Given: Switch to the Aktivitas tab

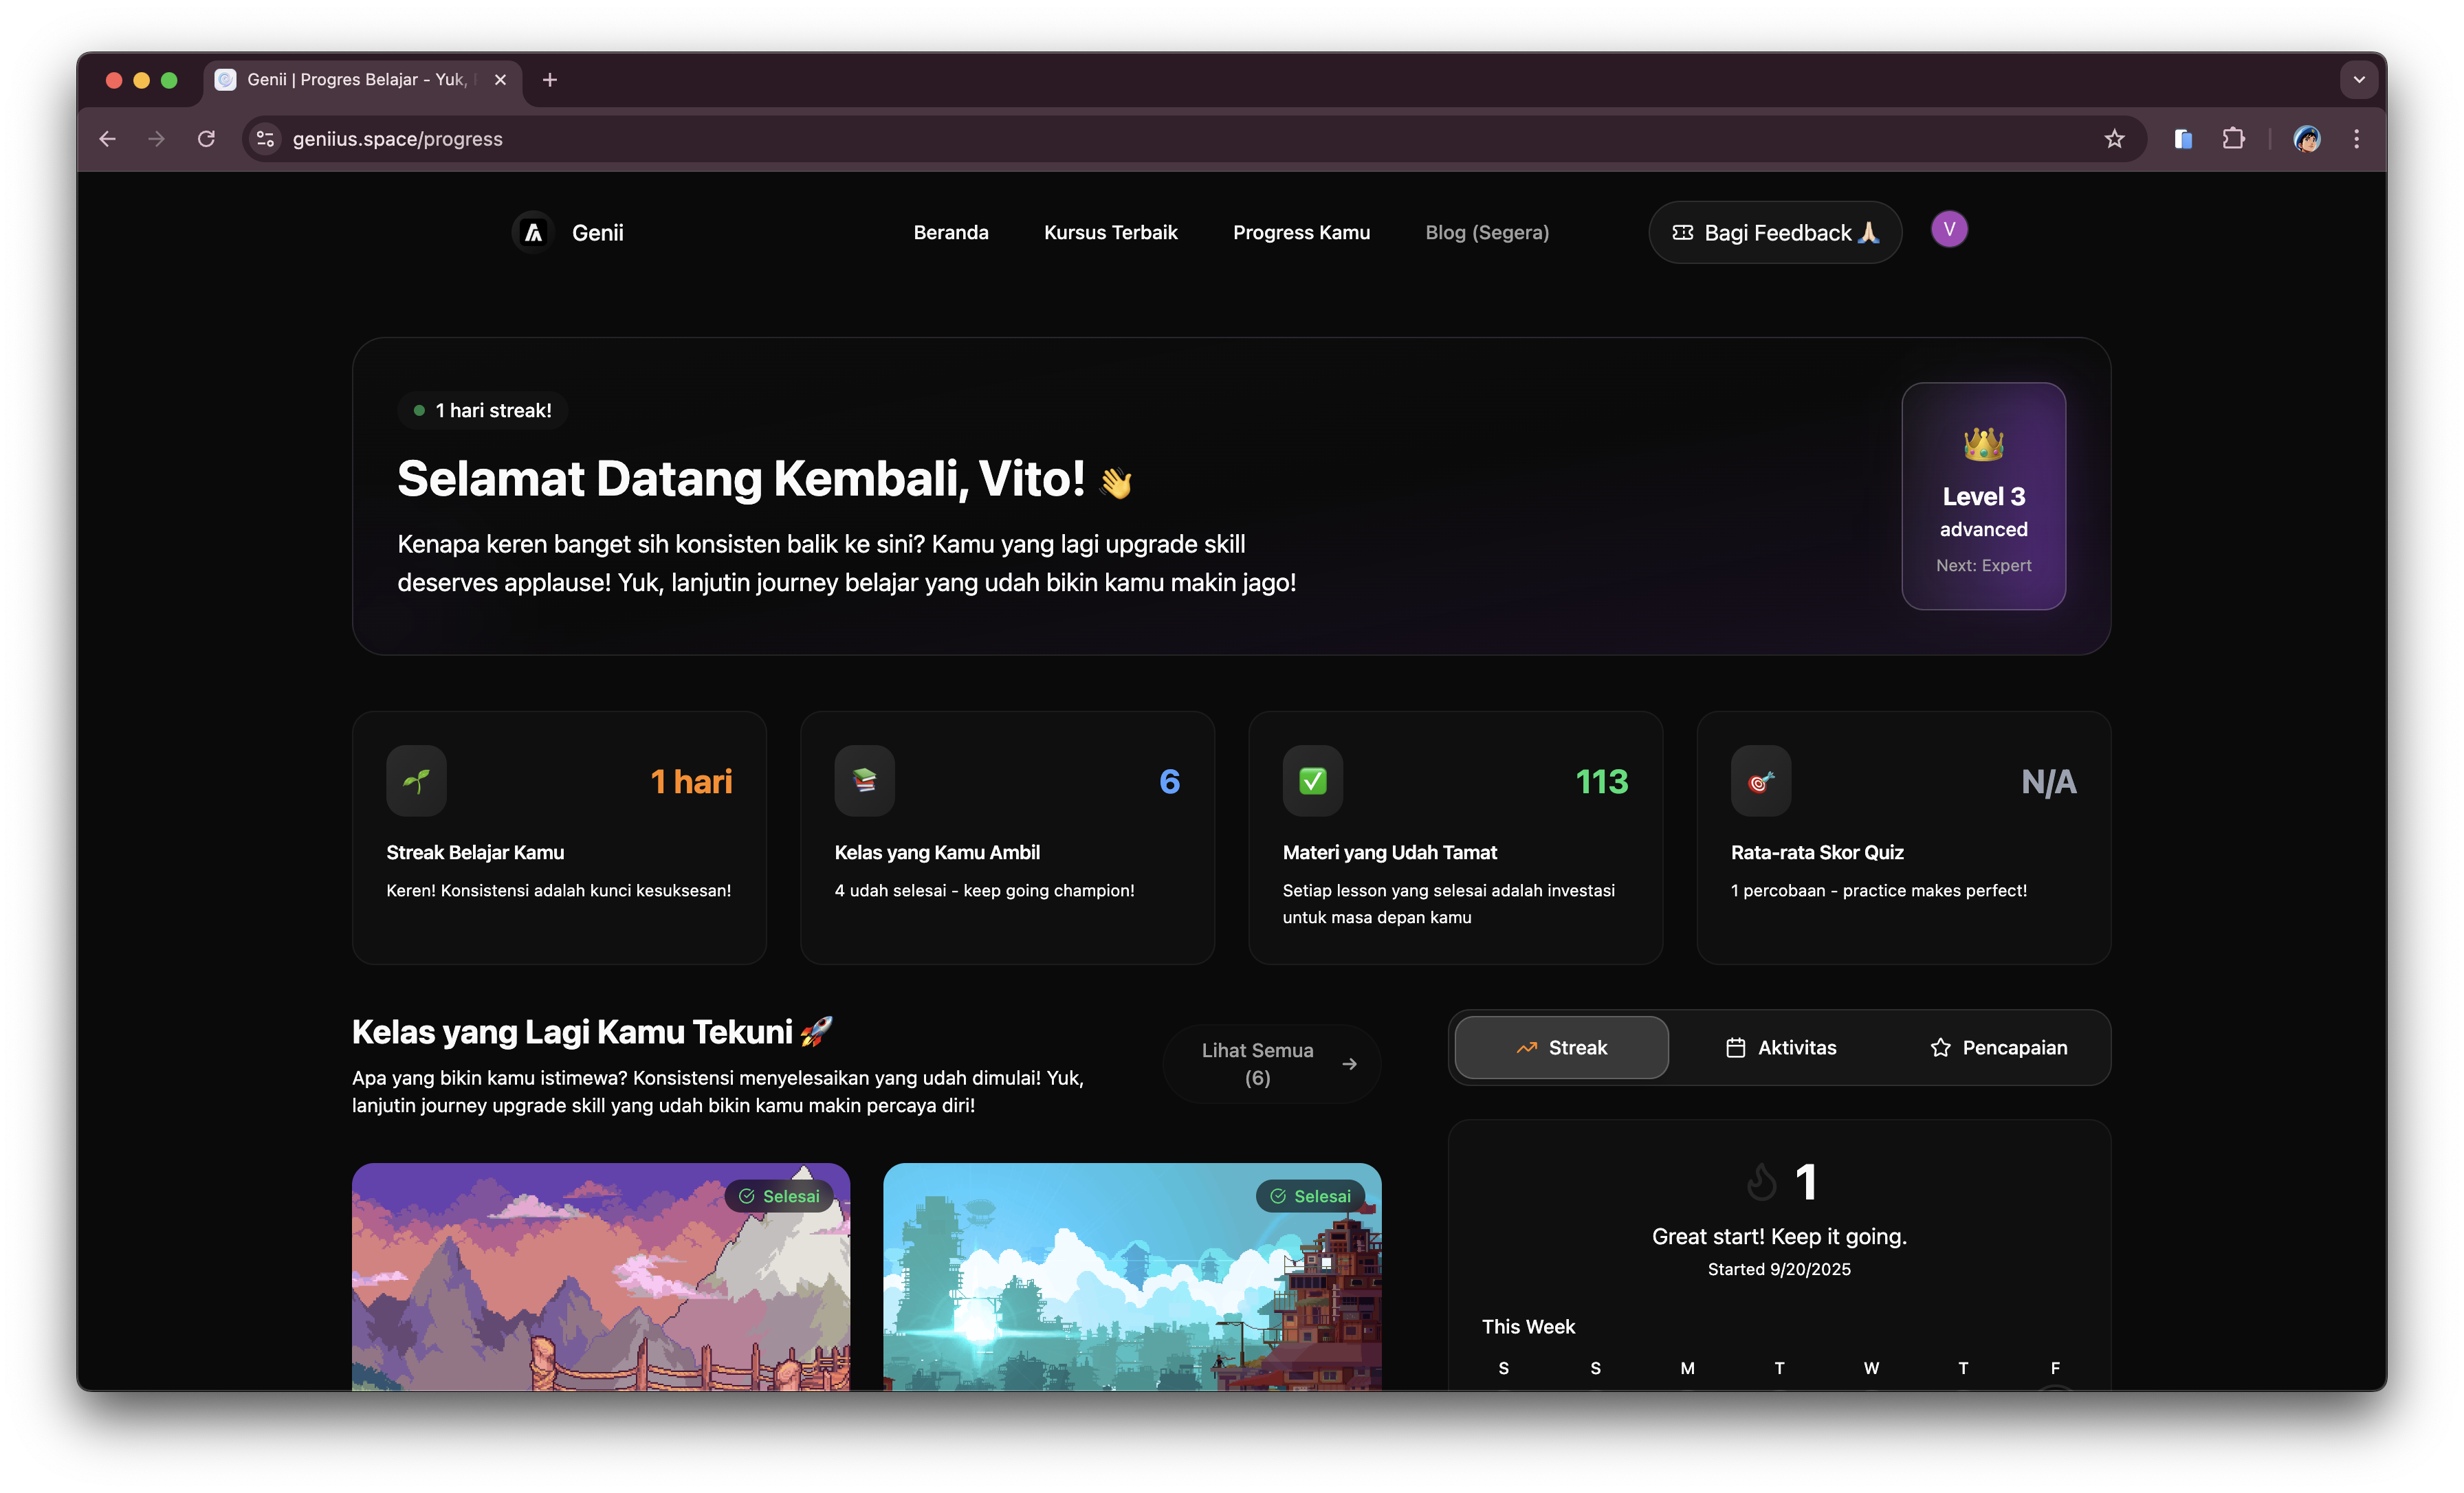Looking at the screenshot, I should pyautogui.click(x=1780, y=1047).
